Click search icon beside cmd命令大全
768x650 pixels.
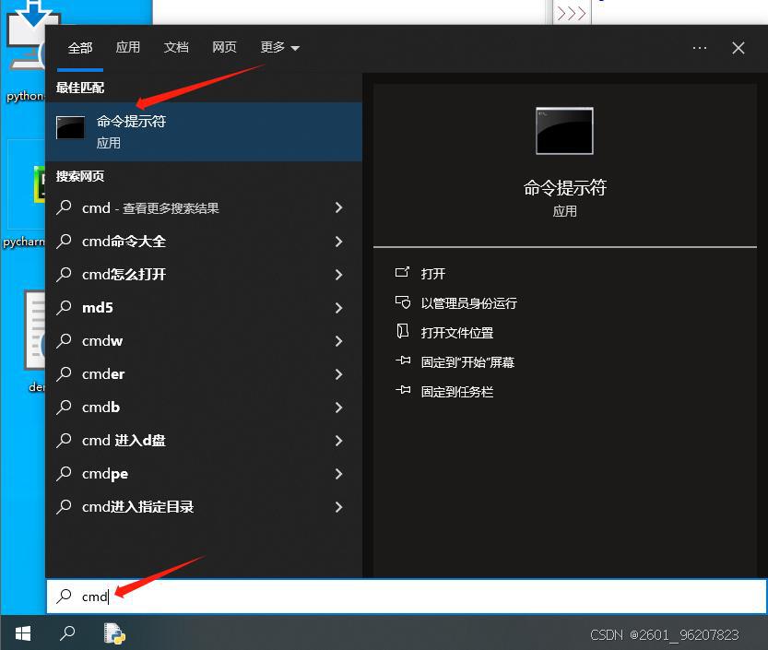pyautogui.click(x=65, y=242)
